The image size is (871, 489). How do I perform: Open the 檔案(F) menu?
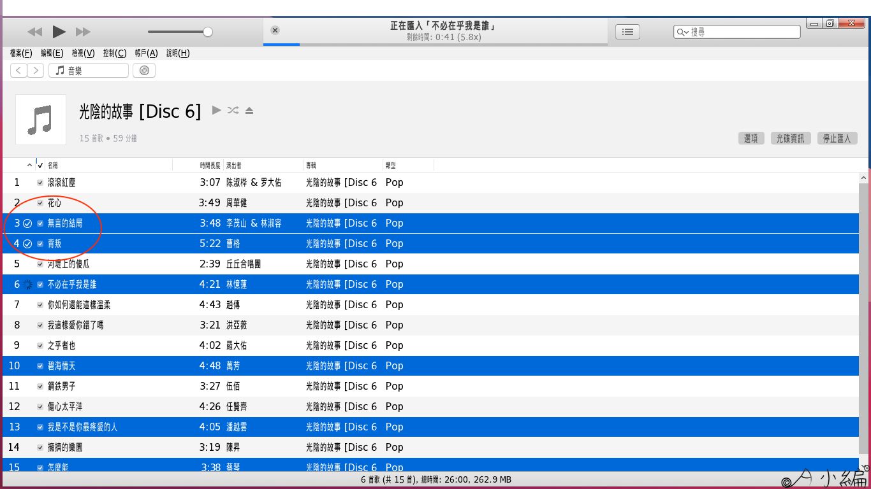(x=21, y=53)
